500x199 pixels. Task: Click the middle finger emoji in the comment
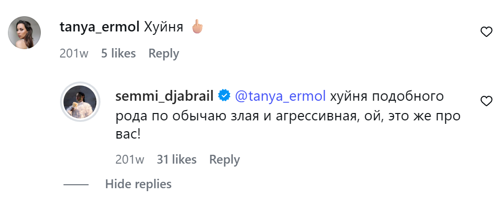[197, 27]
